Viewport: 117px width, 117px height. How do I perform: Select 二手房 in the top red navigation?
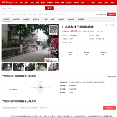[32, 3]
